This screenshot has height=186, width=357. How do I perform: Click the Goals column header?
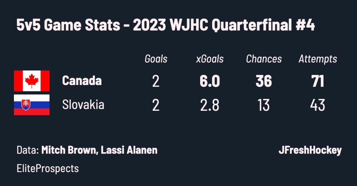click(156, 59)
